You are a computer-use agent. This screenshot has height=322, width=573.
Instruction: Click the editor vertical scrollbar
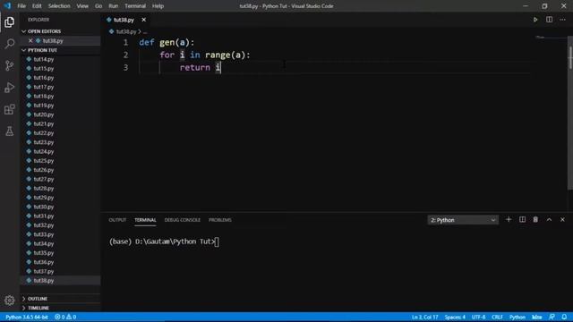570,114
